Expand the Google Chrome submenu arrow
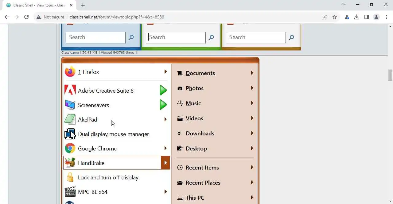393x204 pixels. coord(165,148)
